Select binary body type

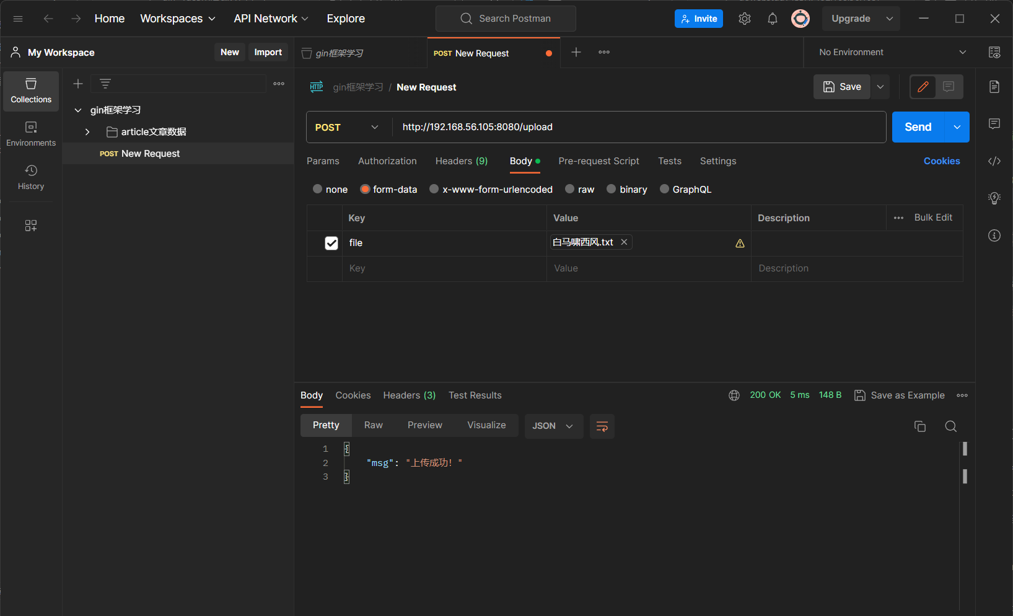pos(612,189)
